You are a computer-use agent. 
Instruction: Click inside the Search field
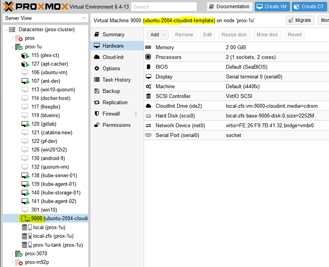[164, 6]
